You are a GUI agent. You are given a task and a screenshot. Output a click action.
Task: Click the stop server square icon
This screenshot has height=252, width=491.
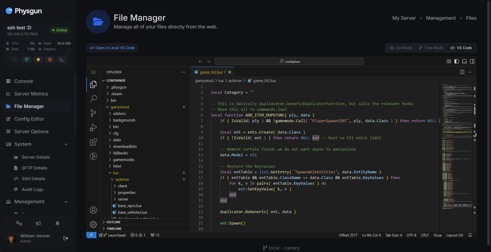(x=38, y=60)
